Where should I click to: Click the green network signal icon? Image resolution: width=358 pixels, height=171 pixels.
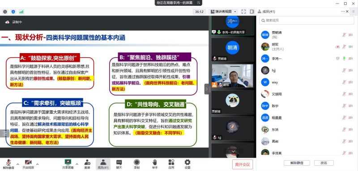click(21, 12)
